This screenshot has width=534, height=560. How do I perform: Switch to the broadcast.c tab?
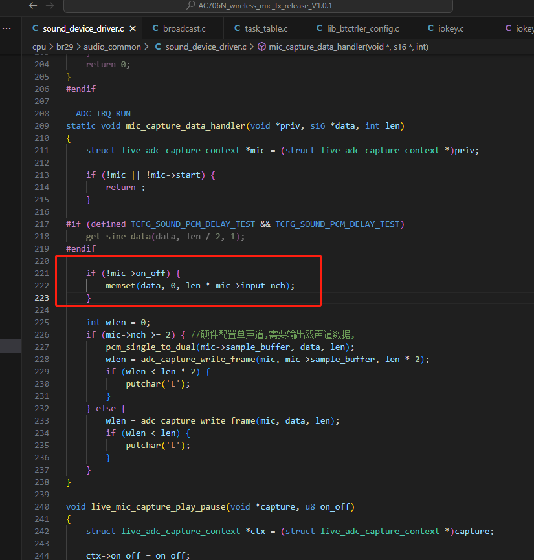(183, 28)
